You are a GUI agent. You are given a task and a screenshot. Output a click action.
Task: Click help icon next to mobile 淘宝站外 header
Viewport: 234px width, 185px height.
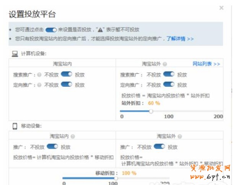(180, 136)
